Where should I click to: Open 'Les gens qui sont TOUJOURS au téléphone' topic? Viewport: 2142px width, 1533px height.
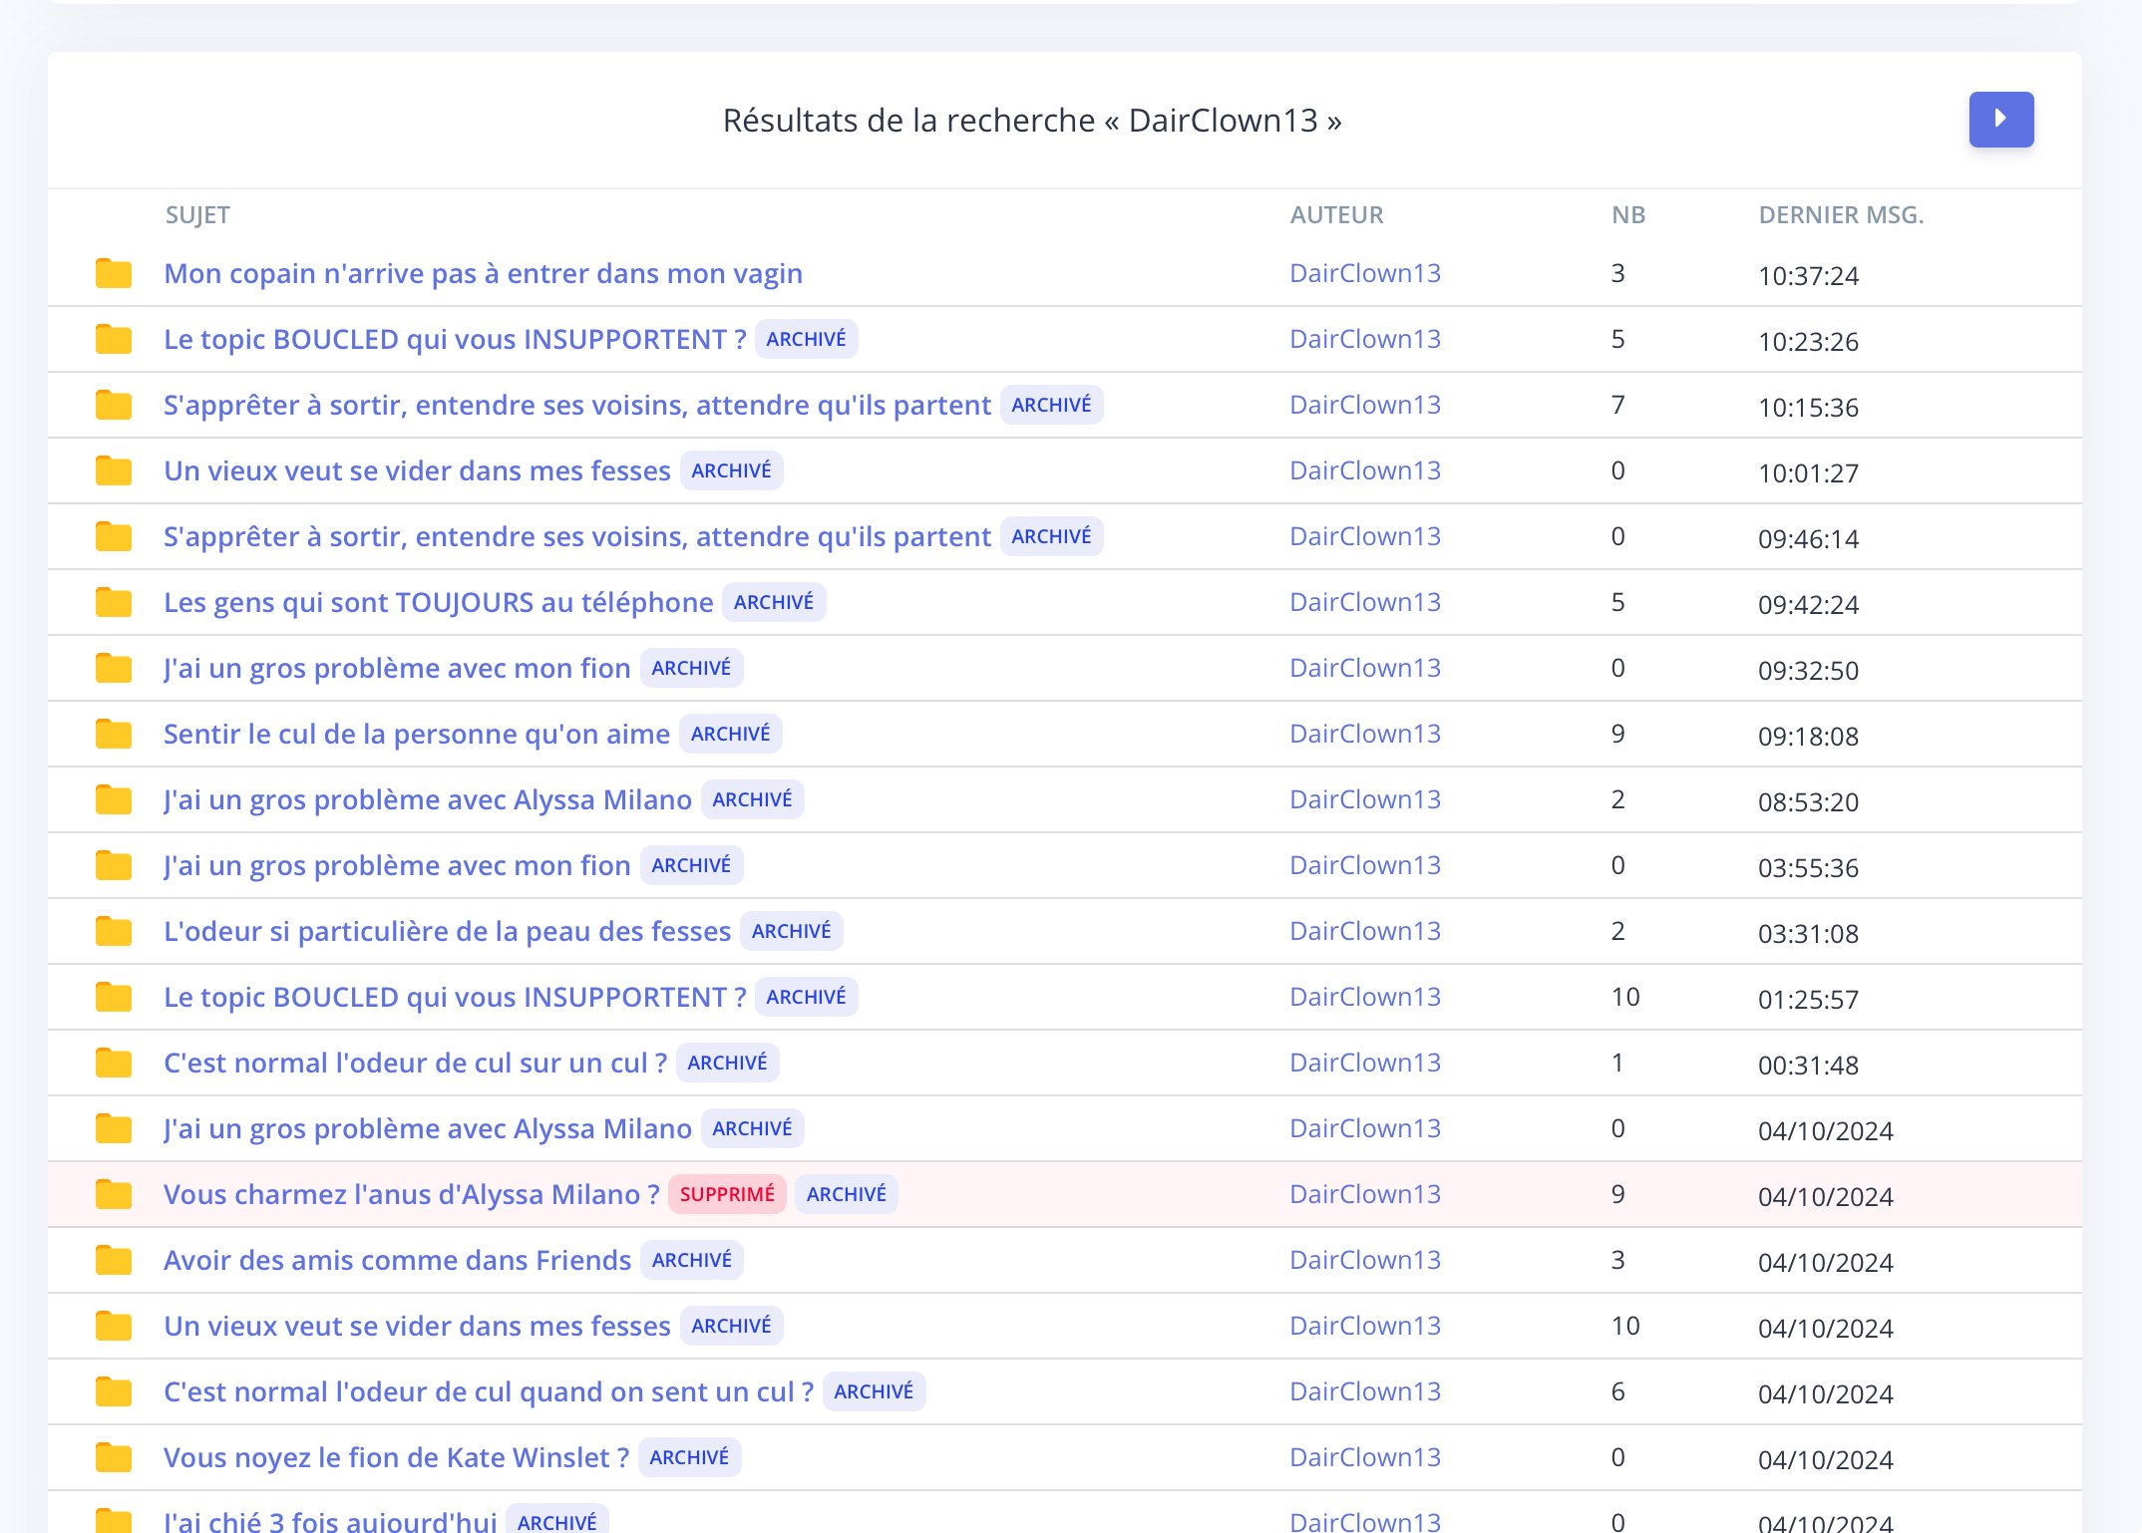click(x=439, y=602)
